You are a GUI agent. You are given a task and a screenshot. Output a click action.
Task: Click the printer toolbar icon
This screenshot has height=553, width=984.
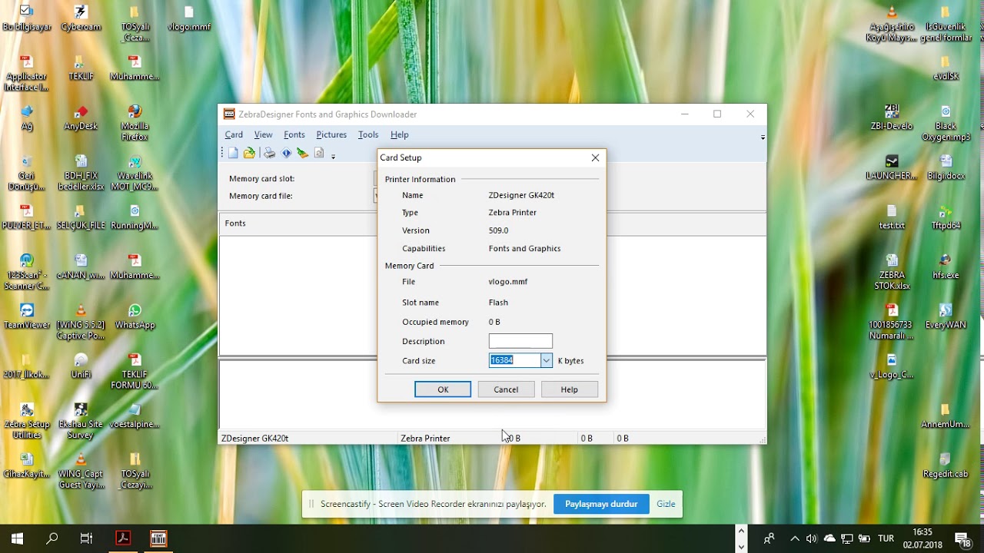[269, 154]
